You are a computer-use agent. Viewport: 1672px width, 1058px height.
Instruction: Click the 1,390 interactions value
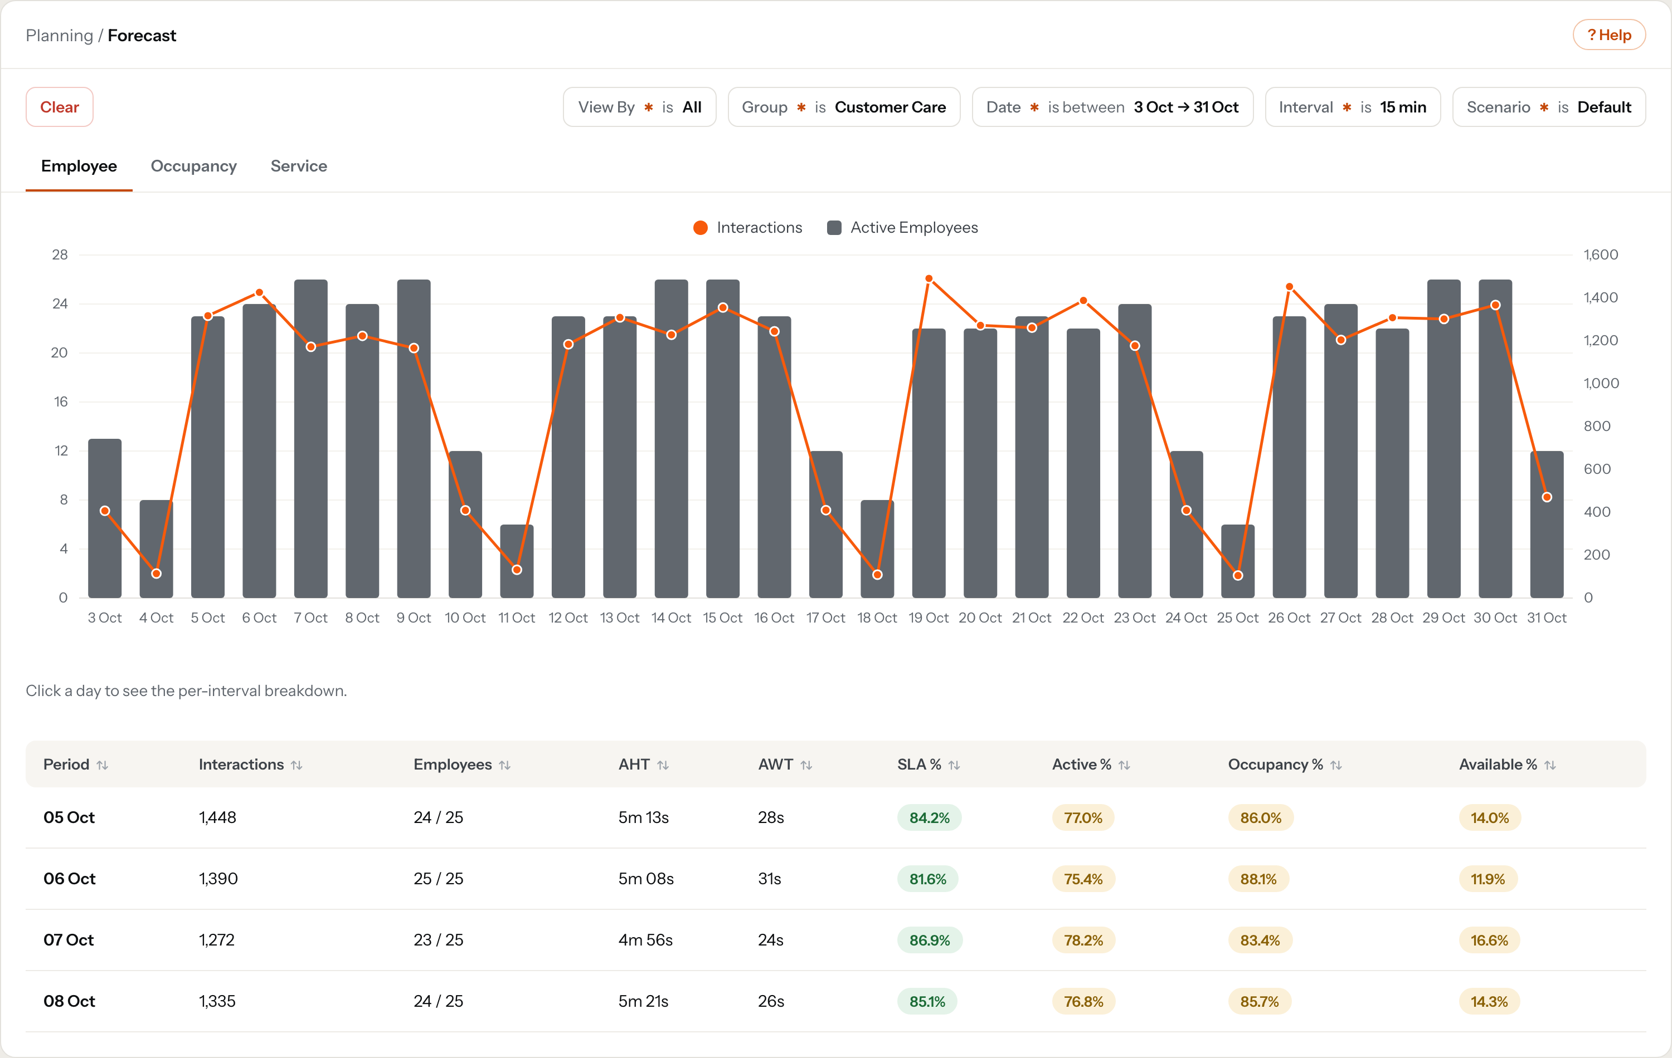[218, 878]
